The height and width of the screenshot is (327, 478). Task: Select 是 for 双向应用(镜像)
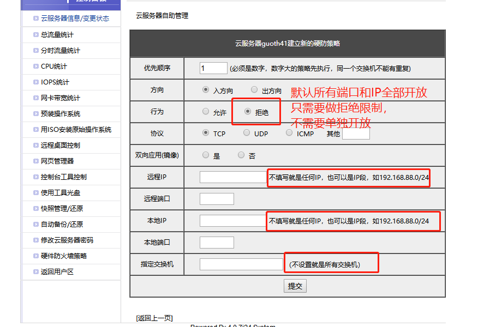tap(206, 155)
